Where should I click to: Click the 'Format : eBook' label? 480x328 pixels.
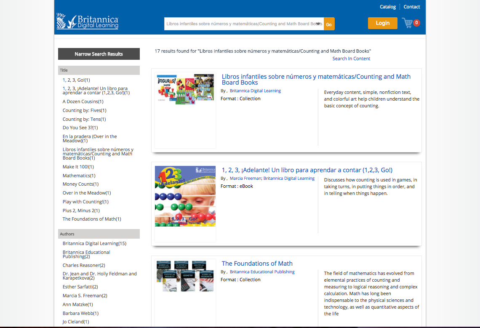tap(237, 186)
